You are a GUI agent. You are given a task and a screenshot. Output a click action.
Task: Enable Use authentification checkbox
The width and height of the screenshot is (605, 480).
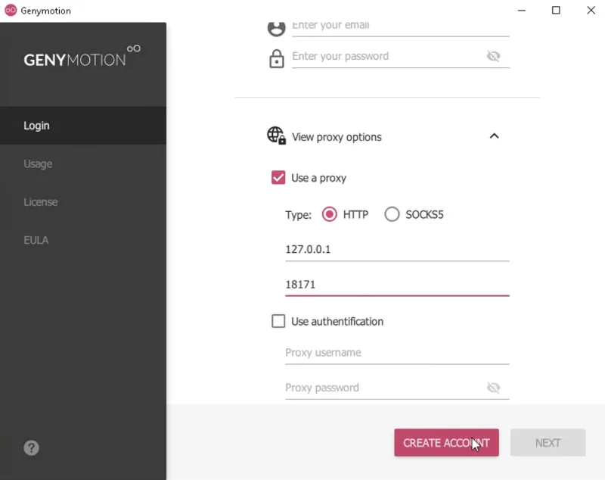278,321
